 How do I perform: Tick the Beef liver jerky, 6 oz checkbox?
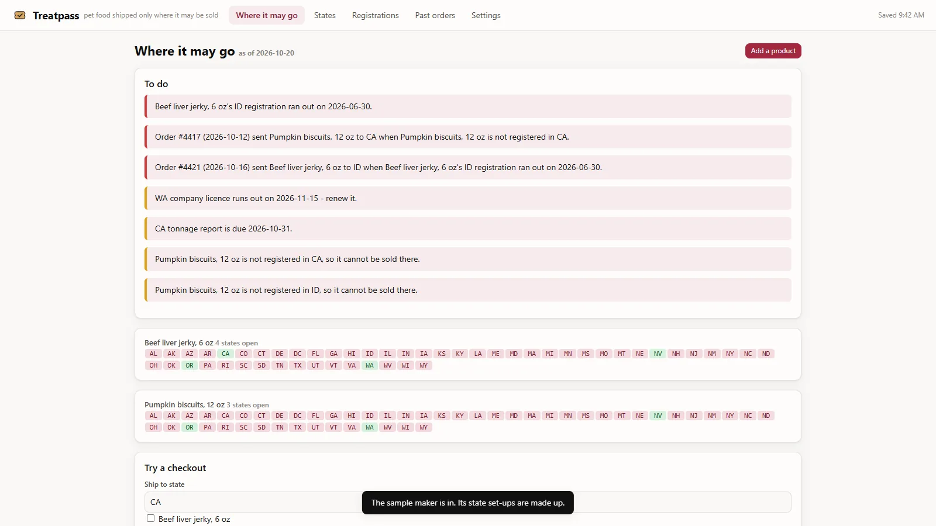click(x=151, y=518)
